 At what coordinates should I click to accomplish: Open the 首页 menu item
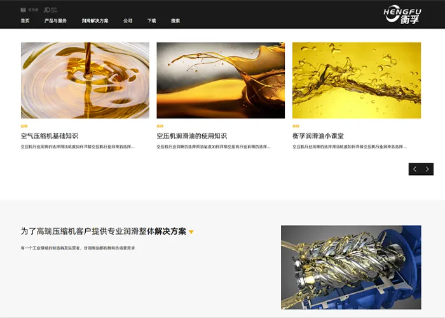[x=25, y=21]
